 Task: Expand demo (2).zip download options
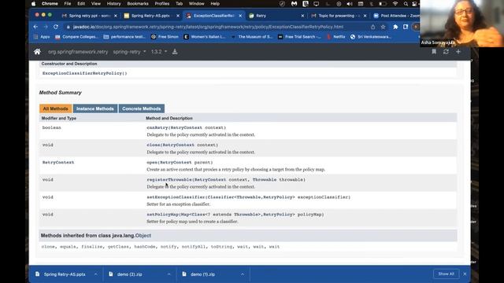[169, 274]
